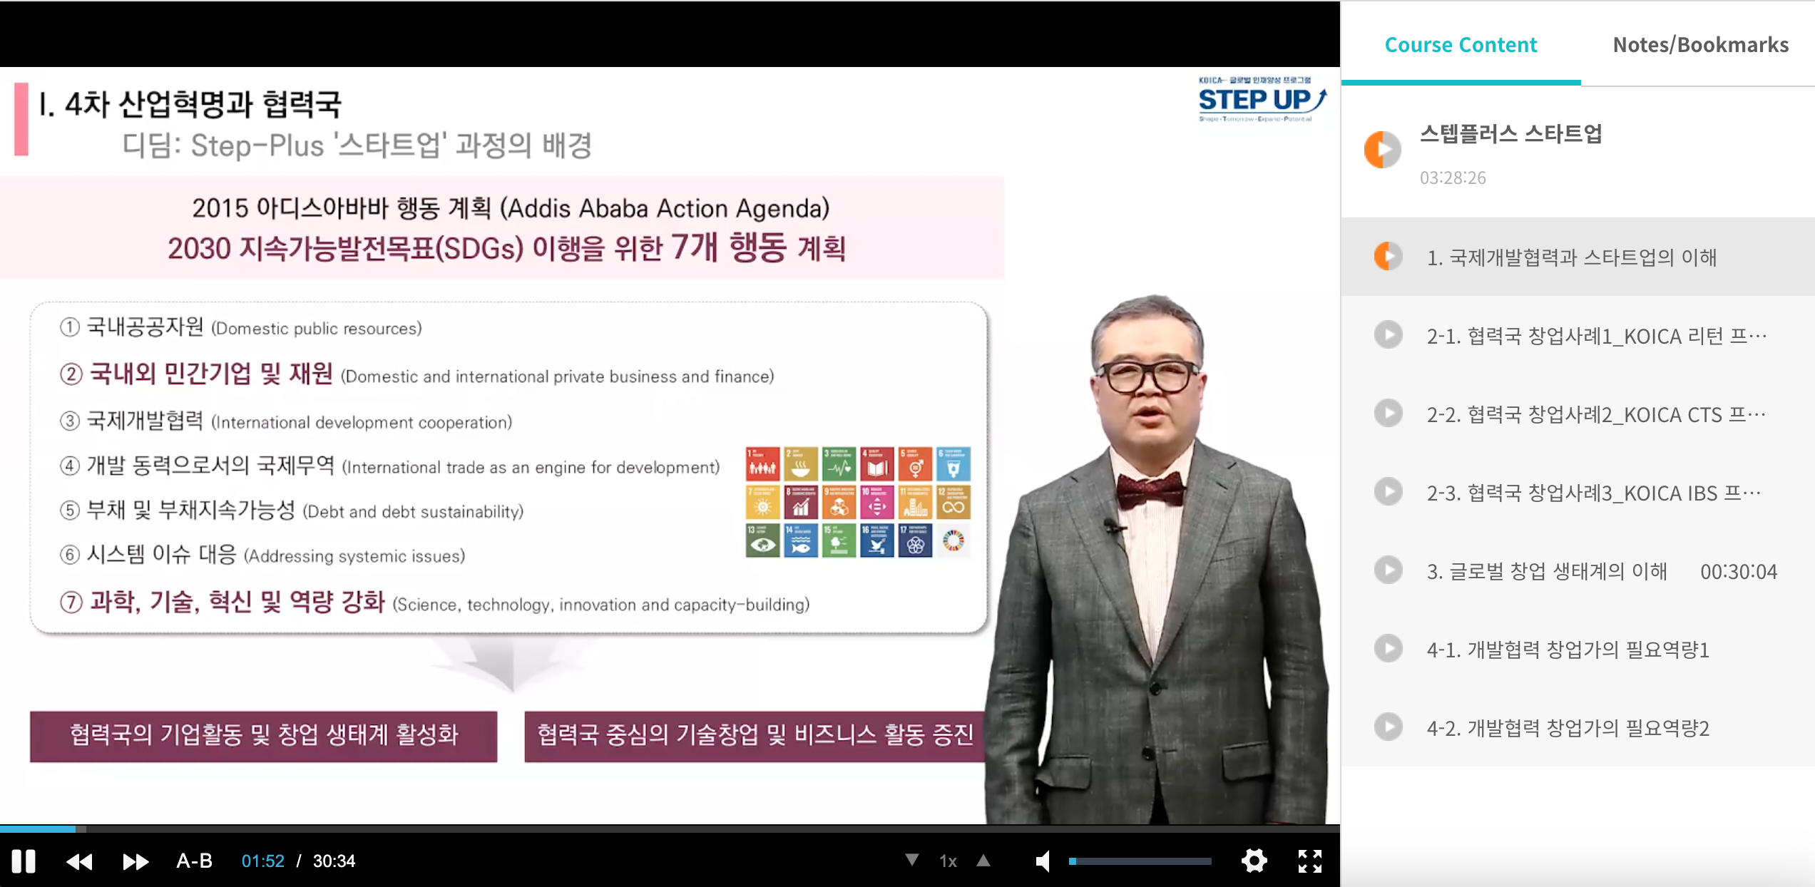Click the rewind button

(x=79, y=861)
